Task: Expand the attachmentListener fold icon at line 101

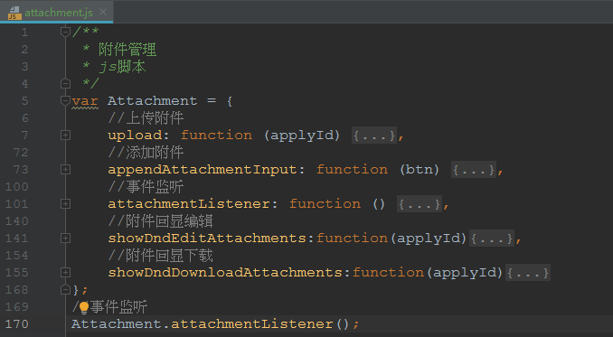Action: [x=65, y=204]
